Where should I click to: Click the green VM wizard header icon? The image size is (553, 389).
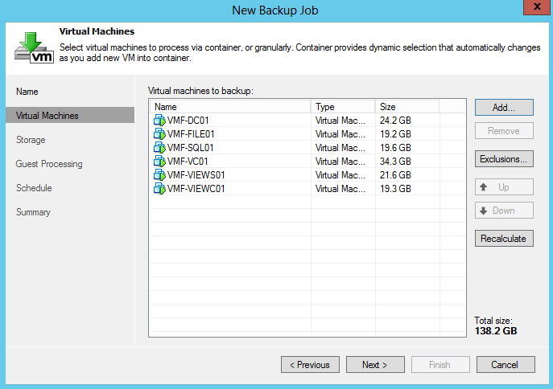33,48
